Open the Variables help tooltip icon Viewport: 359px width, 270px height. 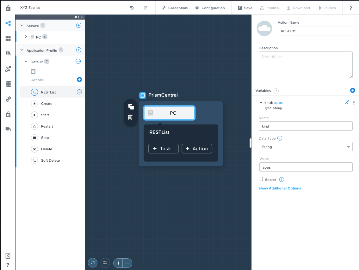(x=276, y=91)
